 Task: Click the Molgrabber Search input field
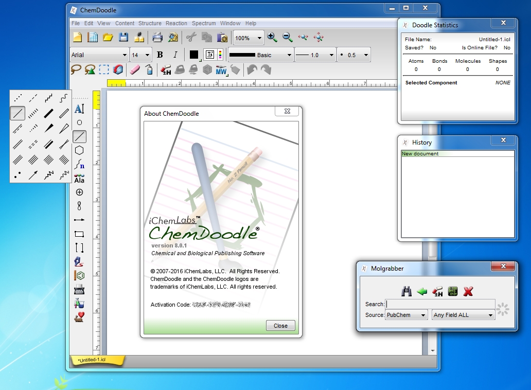[x=440, y=304]
